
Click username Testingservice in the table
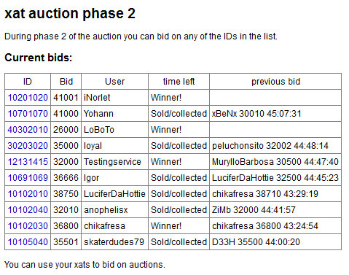click(x=112, y=162)
